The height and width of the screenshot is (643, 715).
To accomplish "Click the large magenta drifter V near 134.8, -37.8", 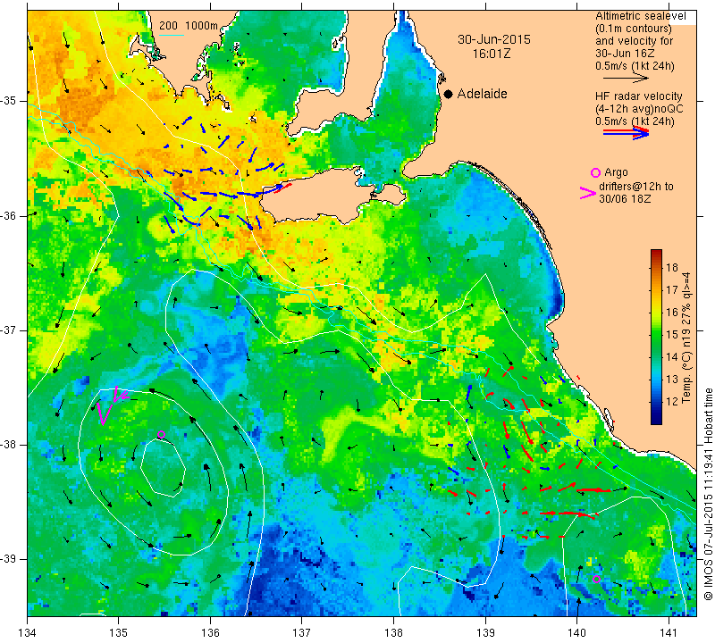I will pos(104,413).
